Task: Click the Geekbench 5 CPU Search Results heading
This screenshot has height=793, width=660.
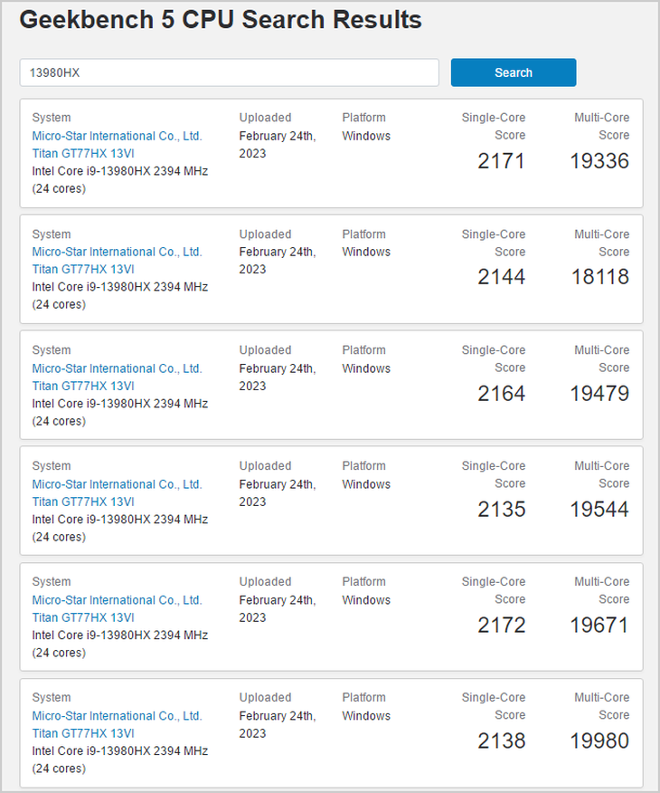Action: coord(221,20)
